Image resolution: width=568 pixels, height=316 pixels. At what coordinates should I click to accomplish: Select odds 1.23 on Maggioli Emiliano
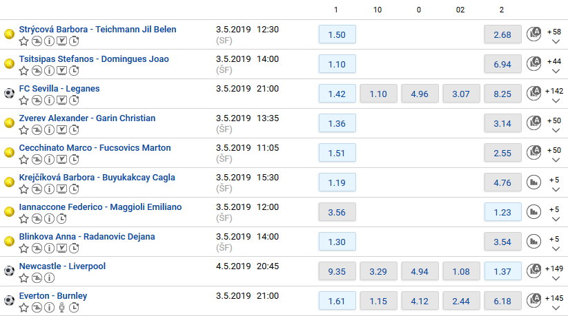[x=503, y=212]
